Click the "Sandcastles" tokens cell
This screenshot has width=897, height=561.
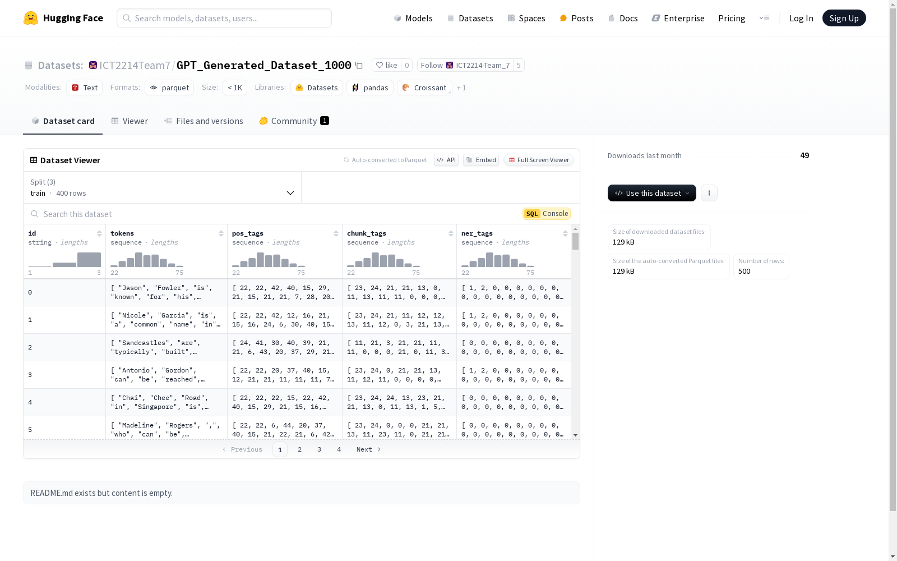[x=167, y=347]
